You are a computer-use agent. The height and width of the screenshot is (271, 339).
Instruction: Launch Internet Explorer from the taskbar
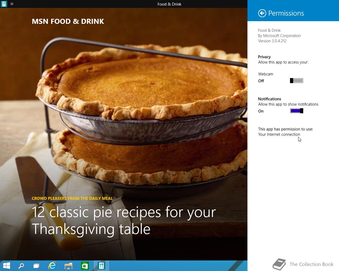click(52, 266)
